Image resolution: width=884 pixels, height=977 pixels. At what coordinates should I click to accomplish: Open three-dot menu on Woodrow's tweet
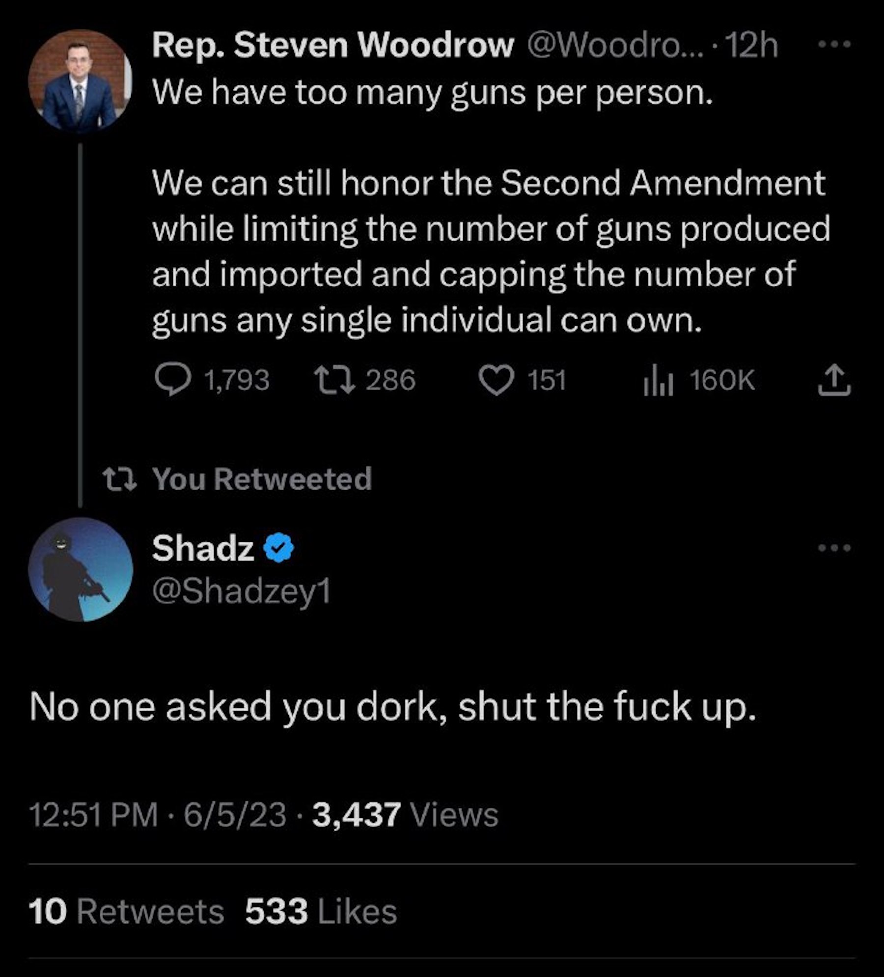pyautogui.click(x=834, y=45)
